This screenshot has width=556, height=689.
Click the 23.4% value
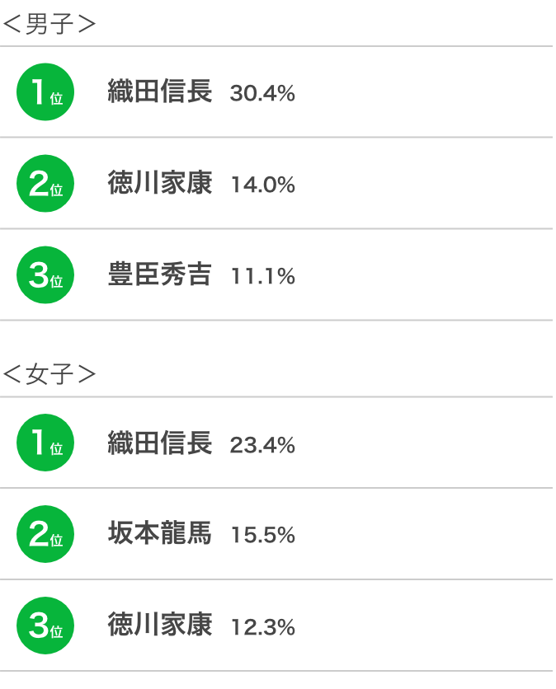(262, 445)
